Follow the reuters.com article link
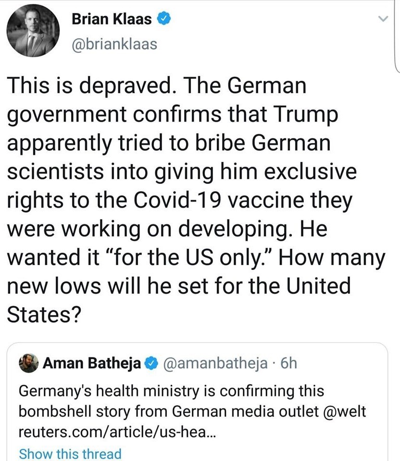The width and height of the screenshot is (400, 461). pos(118,432)
